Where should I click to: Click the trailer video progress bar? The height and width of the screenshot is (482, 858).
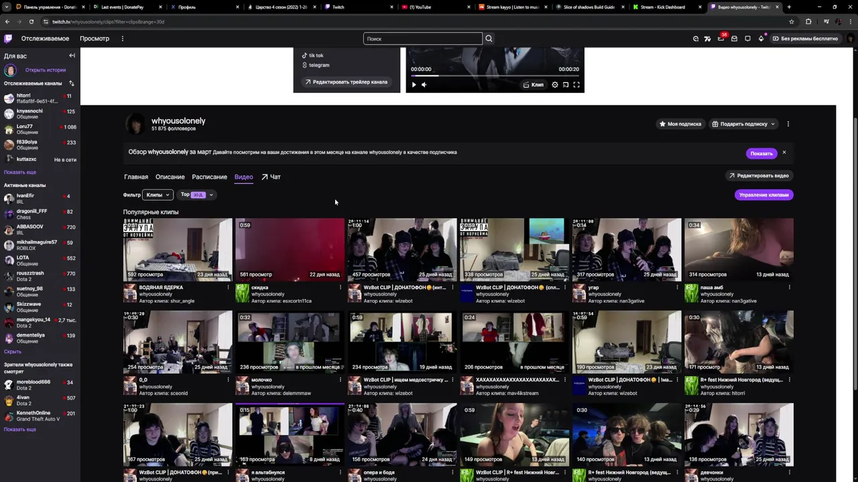pos(495,76)
